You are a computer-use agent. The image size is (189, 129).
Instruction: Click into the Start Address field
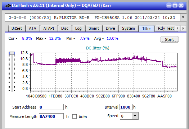coord(51,107)
